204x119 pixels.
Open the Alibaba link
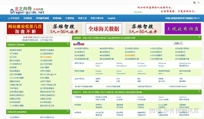point(120,63)
